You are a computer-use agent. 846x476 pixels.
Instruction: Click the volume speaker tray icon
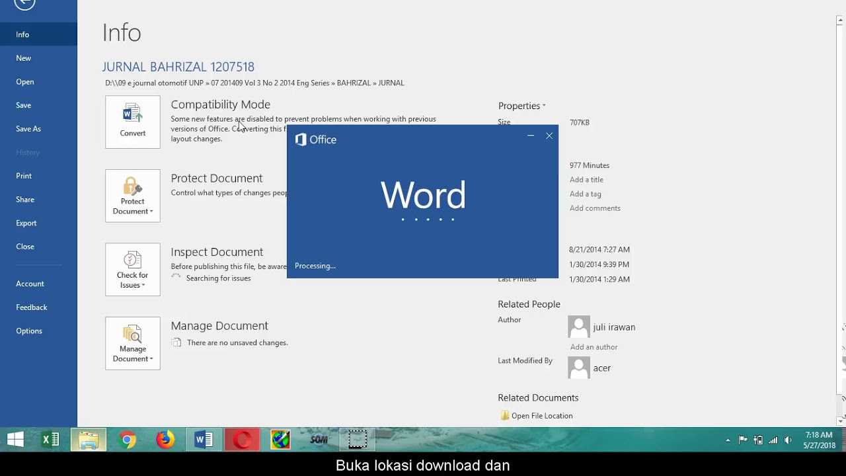(x=788, y=440)
